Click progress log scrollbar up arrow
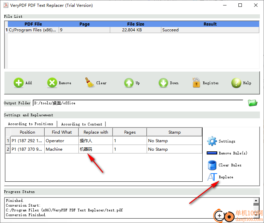Screen dimensions: 264x223 (x=256, y=200)
